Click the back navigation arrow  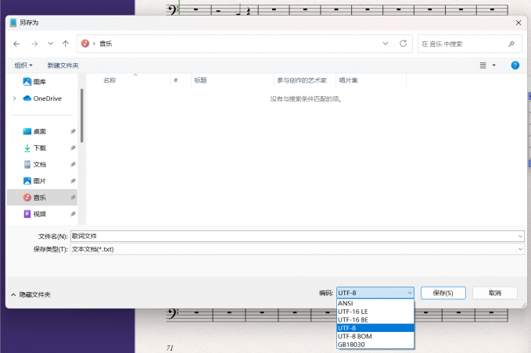click(x=16, y=44)
